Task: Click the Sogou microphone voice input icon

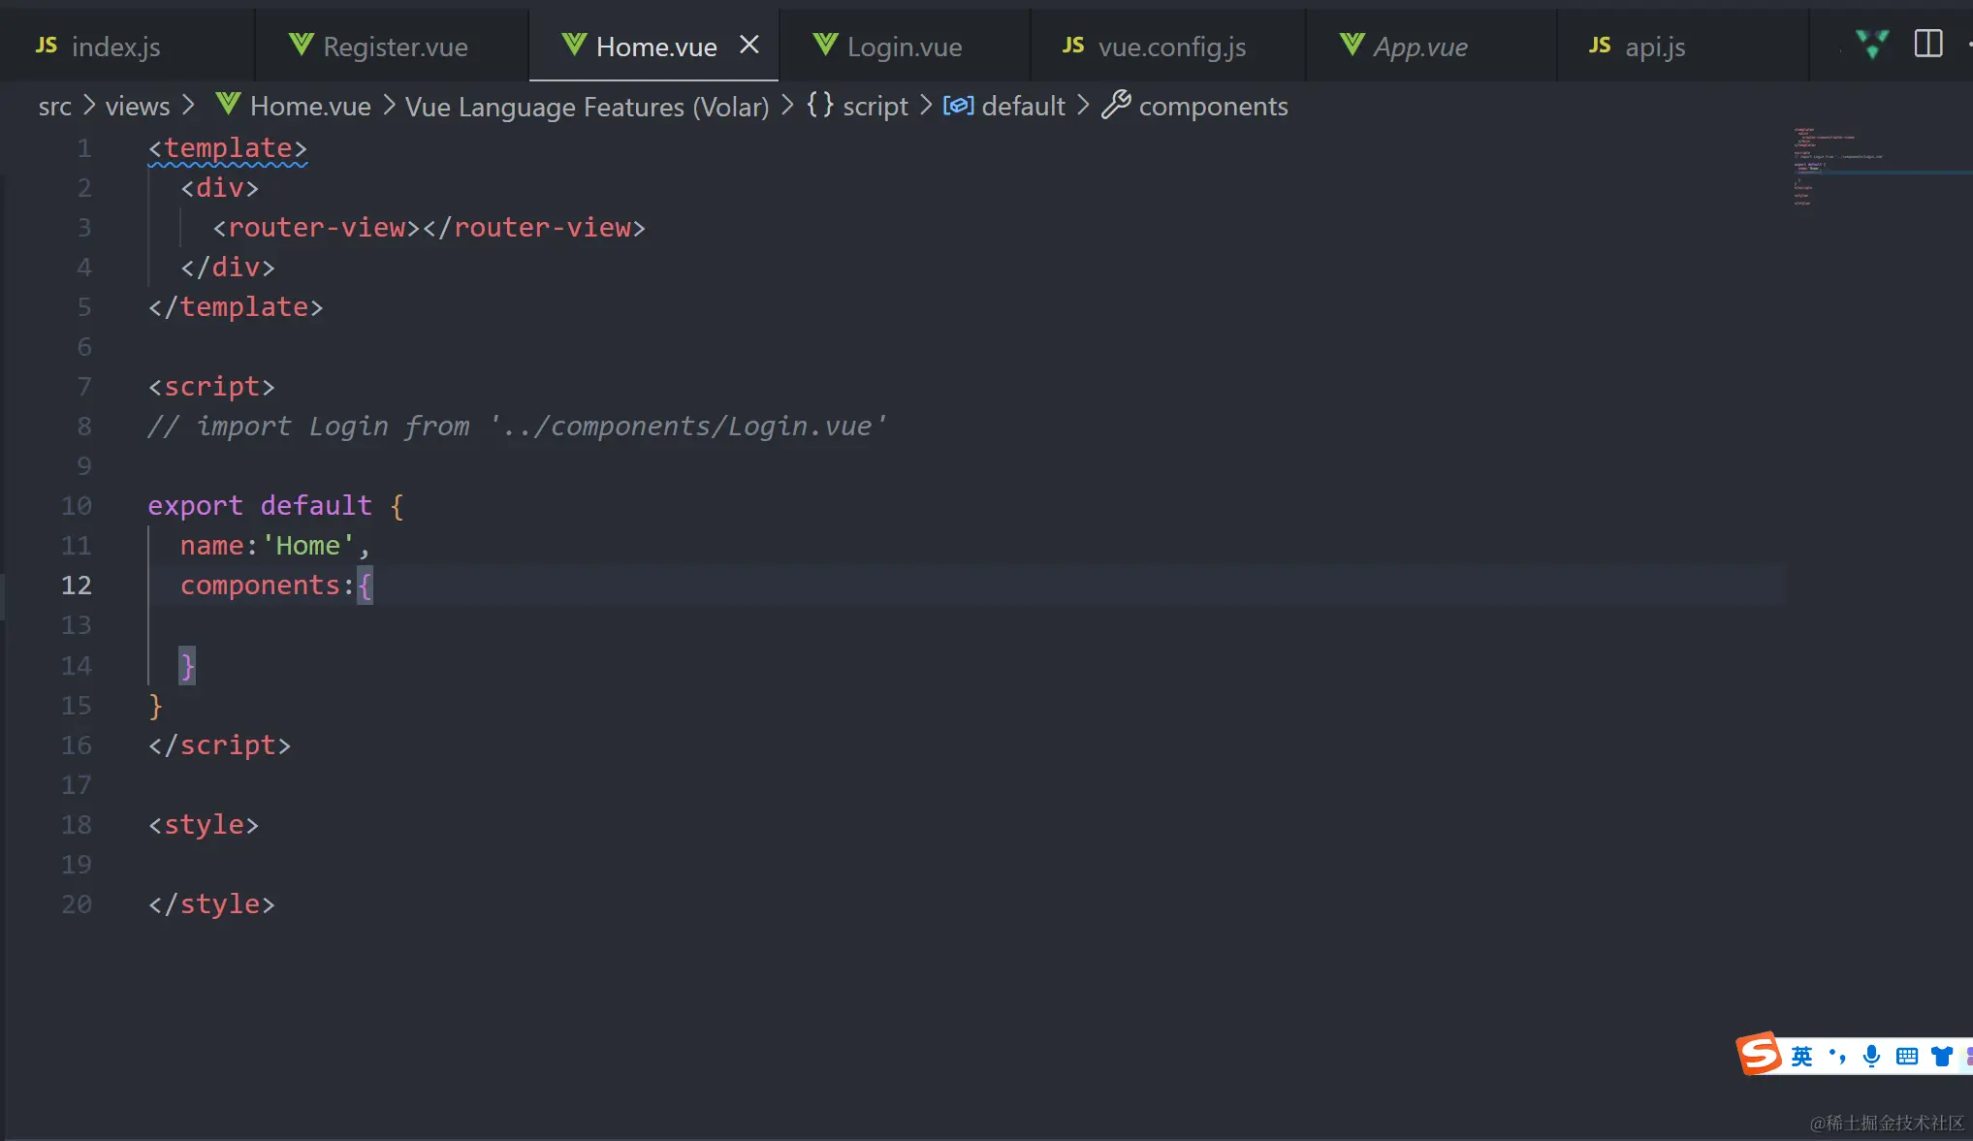Action: click(1871, 1056)
